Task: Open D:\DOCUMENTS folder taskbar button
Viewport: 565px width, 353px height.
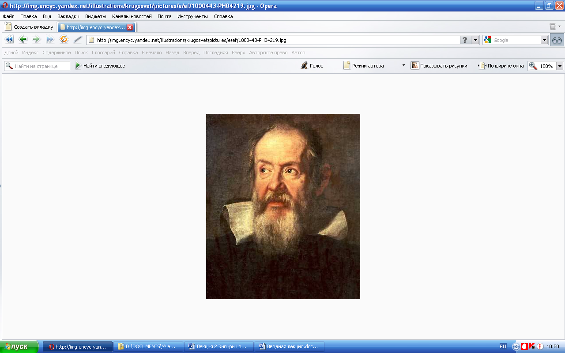Action: [x=148, y=347]
